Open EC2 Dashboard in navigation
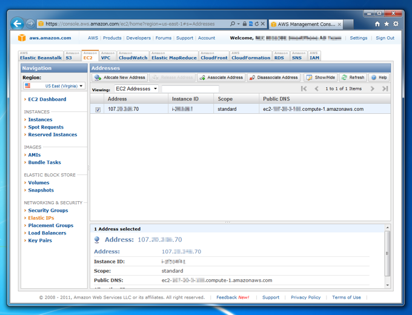Image resolution: width=412 pixels, height=315 pixels. [47, 99]
